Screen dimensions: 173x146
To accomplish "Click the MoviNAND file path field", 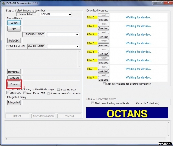I will coord(51,72).
